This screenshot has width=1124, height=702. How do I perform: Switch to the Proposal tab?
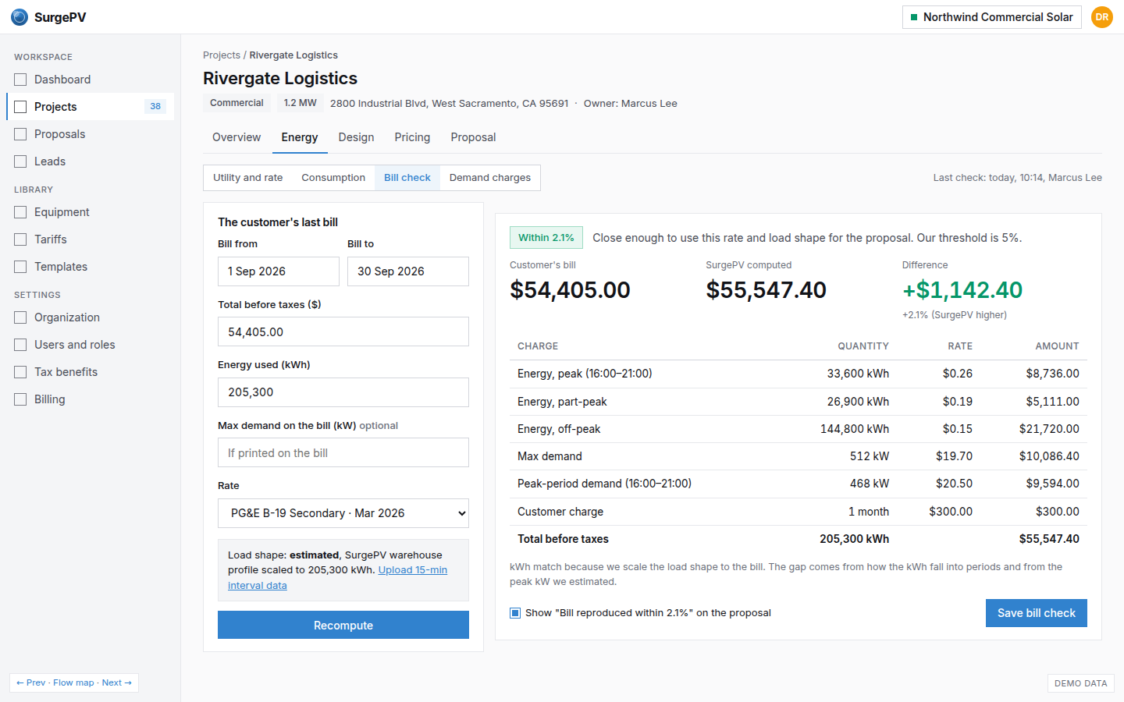pos(473,137)
